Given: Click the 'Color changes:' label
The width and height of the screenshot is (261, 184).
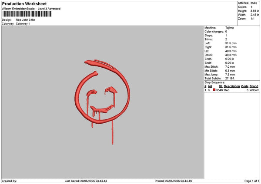Looking at the screenshot, I should [214, 32].
